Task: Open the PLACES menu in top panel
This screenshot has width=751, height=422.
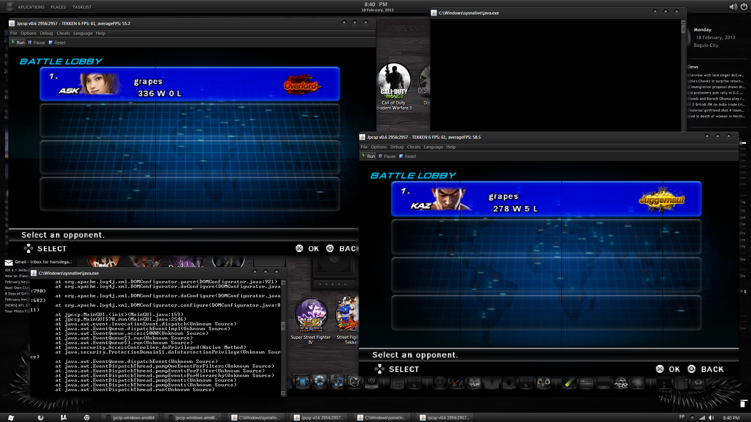Action: tap(58, 7)
